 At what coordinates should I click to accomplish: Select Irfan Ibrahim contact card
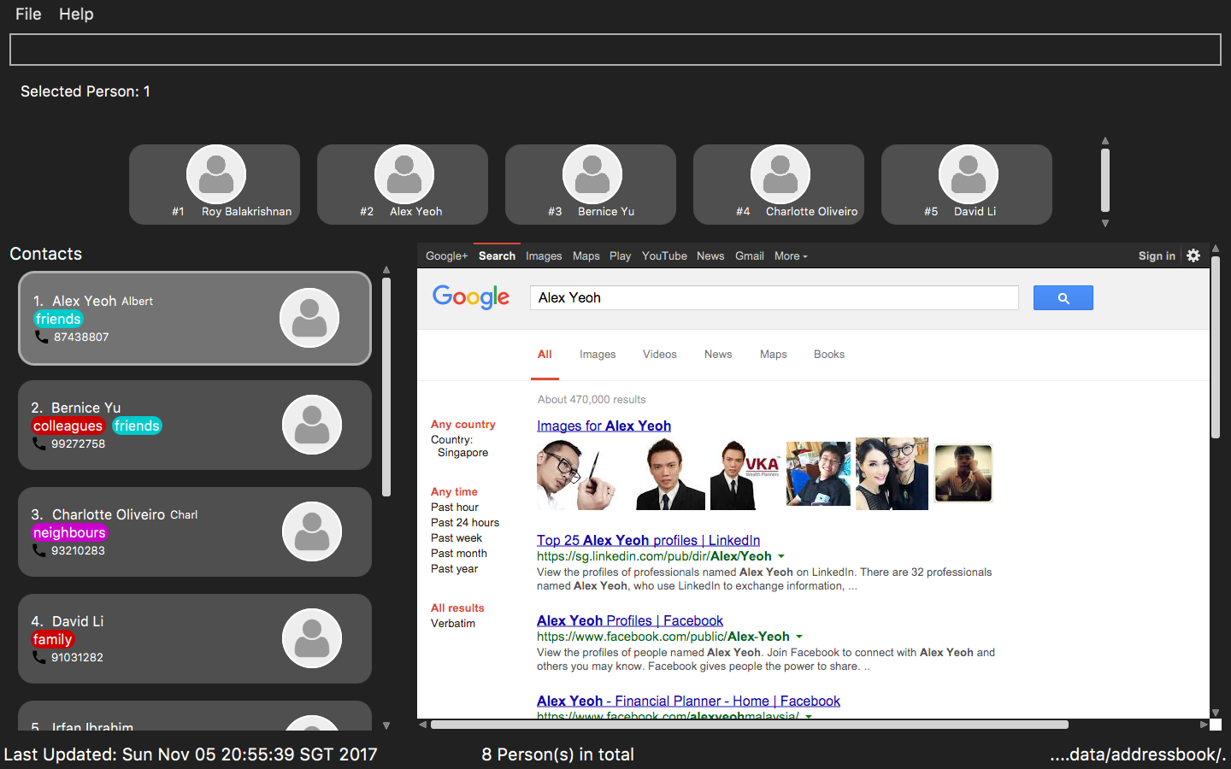tap(195, 716)
